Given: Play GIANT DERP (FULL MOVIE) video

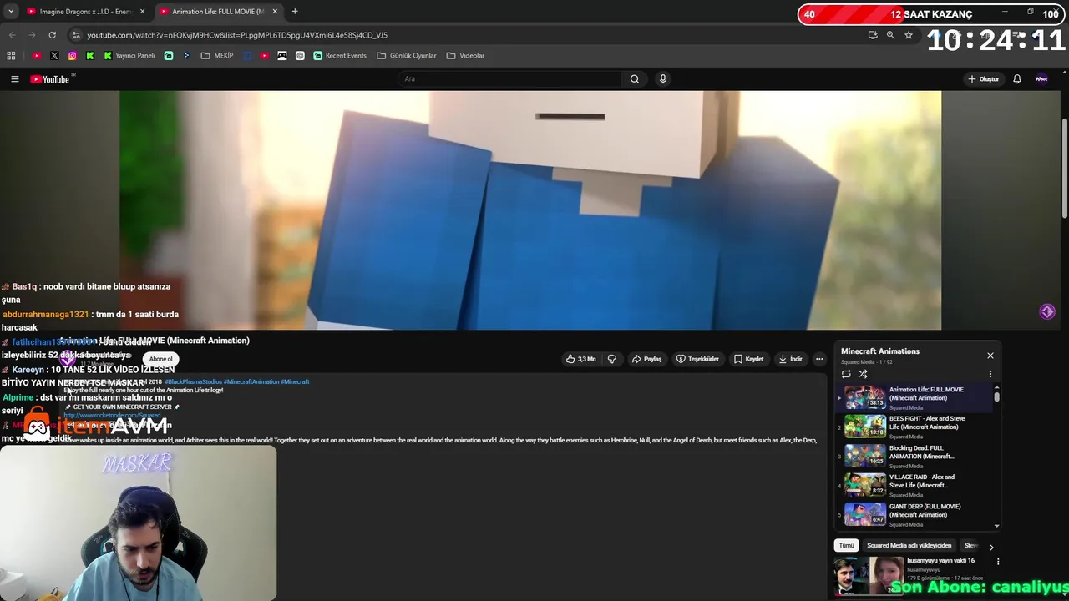Looking at the screenshot, I should [x=913, y=514].
